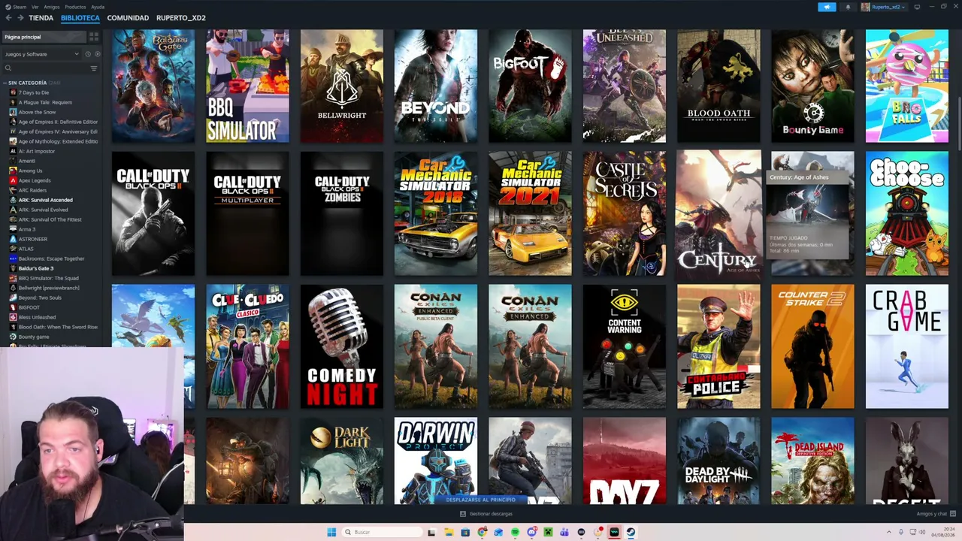This screenshot has width=962, height=541.
Task: Go back with the navigation back arrow
Action: pyautogui.click(x=8, y=17)
